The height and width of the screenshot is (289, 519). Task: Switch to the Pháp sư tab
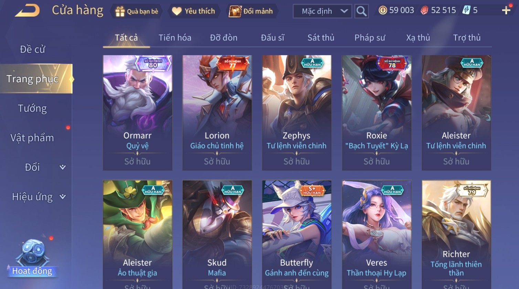(x=370, y=38)
